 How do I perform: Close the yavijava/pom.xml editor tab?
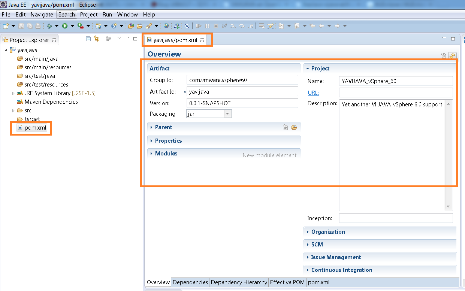[202, 40]
